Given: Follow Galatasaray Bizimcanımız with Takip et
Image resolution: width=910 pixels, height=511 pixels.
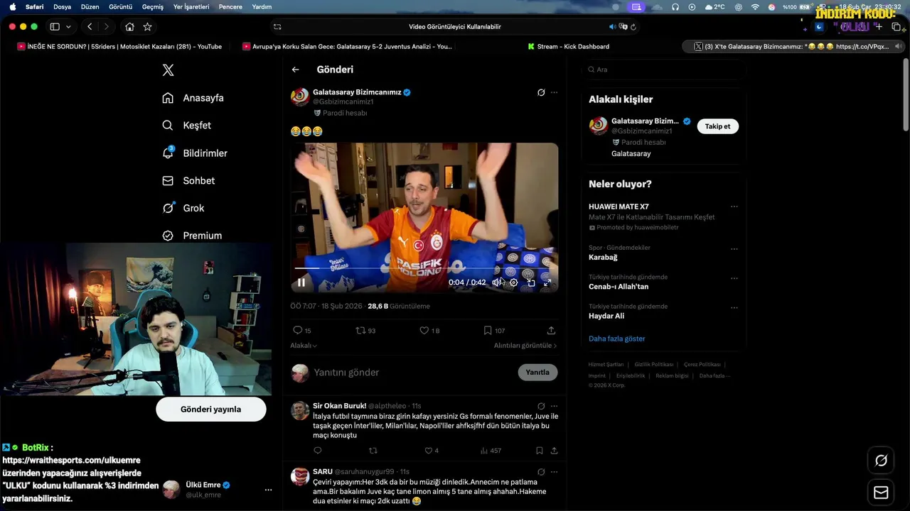Looking at the screenshot, I should 717,126.
